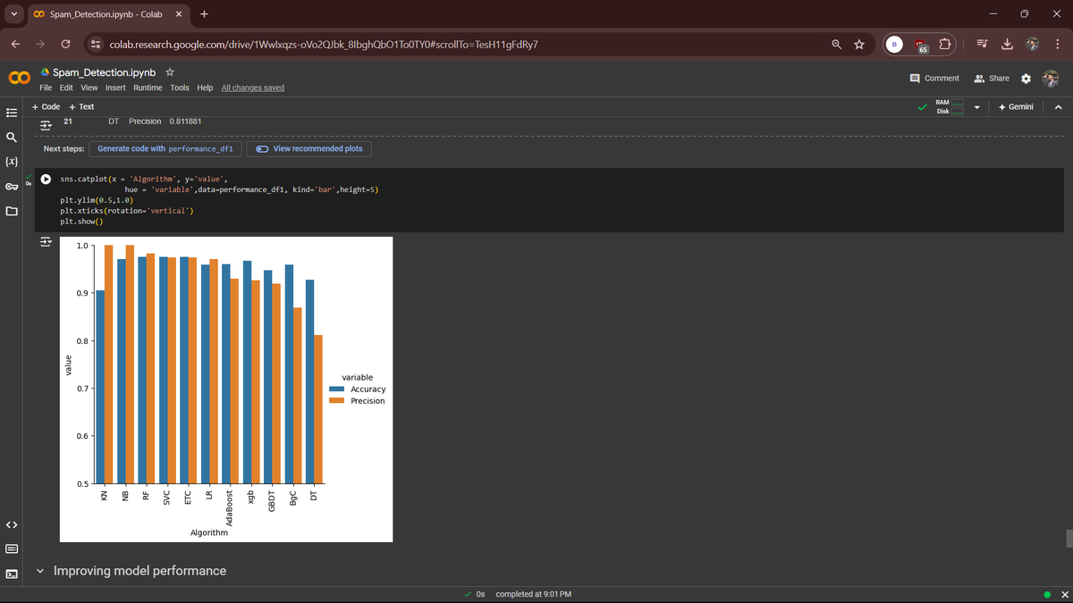1073x603 pixels.
Task: Open the terminal icon at bottom-left
Action: pyautogui.click(x=11, y=573)
